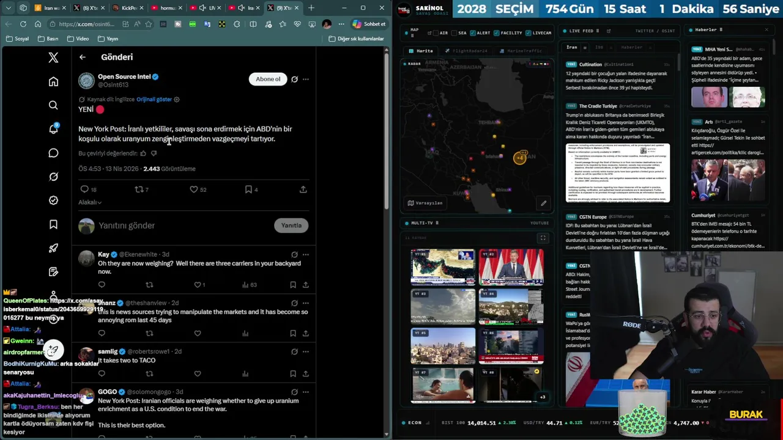Click the X logo in the sidebar
The width and height of the screenshot is (783, 440).
coord(53,57)
